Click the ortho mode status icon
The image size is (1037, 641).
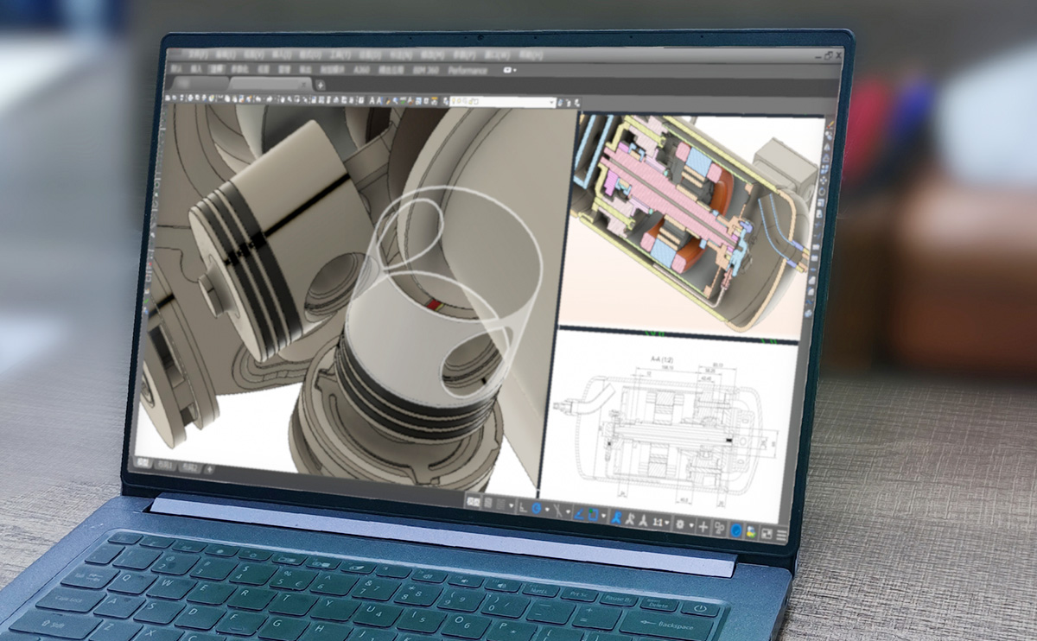point(524,506)
